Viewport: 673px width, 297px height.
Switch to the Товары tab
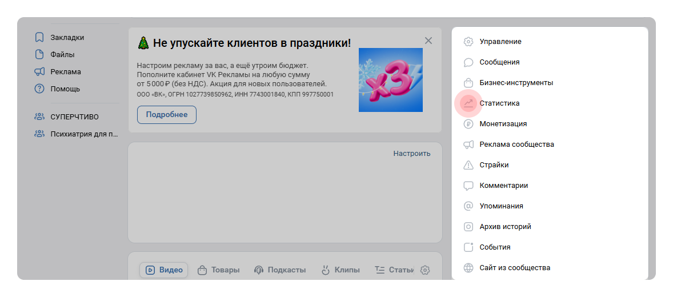tap(219, 270)
